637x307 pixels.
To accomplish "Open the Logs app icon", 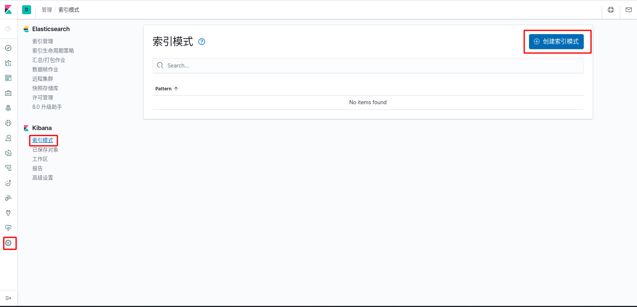I will pos(8,153).
